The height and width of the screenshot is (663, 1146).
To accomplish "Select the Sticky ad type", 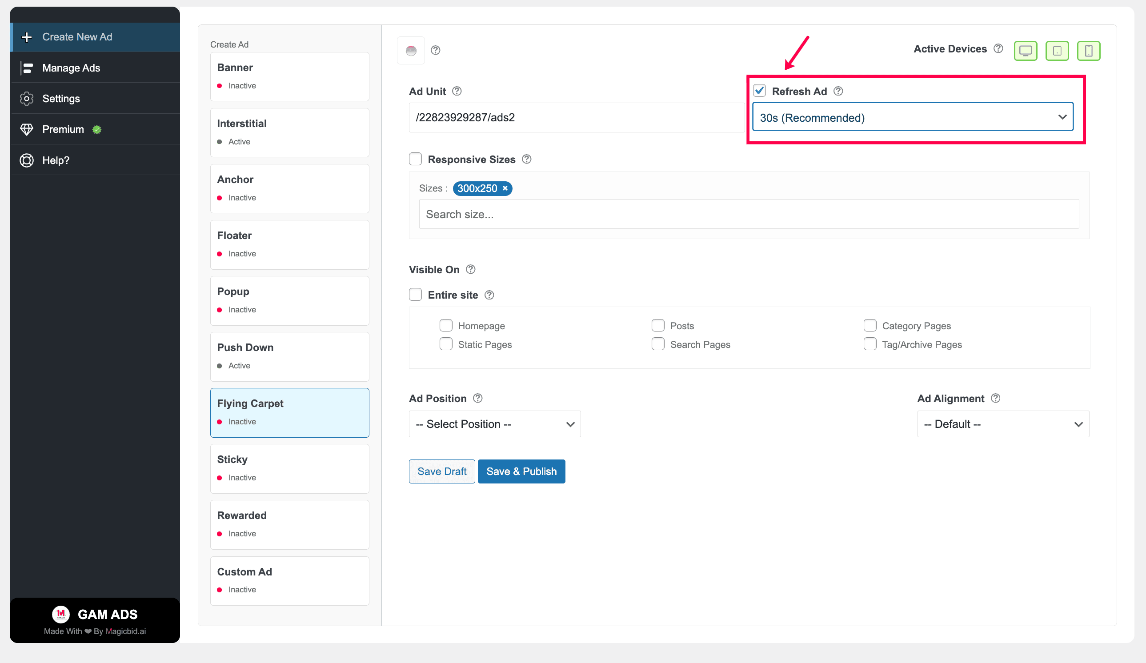I will 289,469.
